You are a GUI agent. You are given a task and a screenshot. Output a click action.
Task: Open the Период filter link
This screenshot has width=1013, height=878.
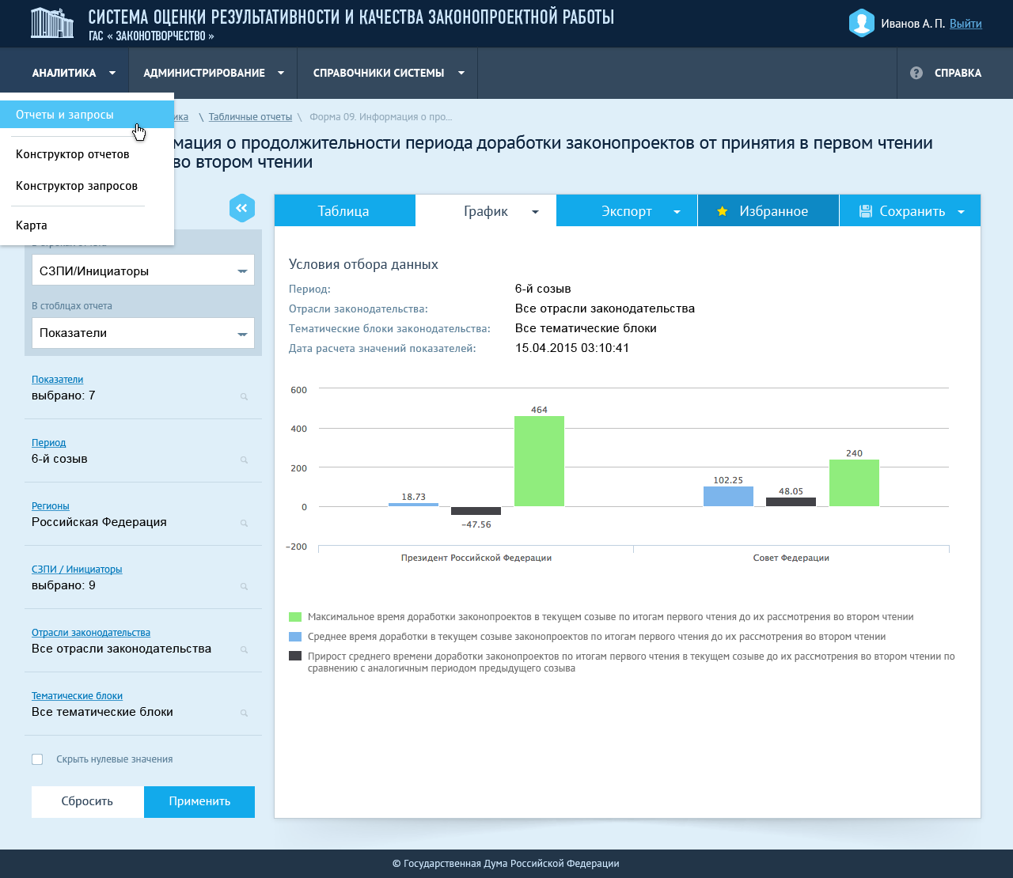[x=49, y=443]
